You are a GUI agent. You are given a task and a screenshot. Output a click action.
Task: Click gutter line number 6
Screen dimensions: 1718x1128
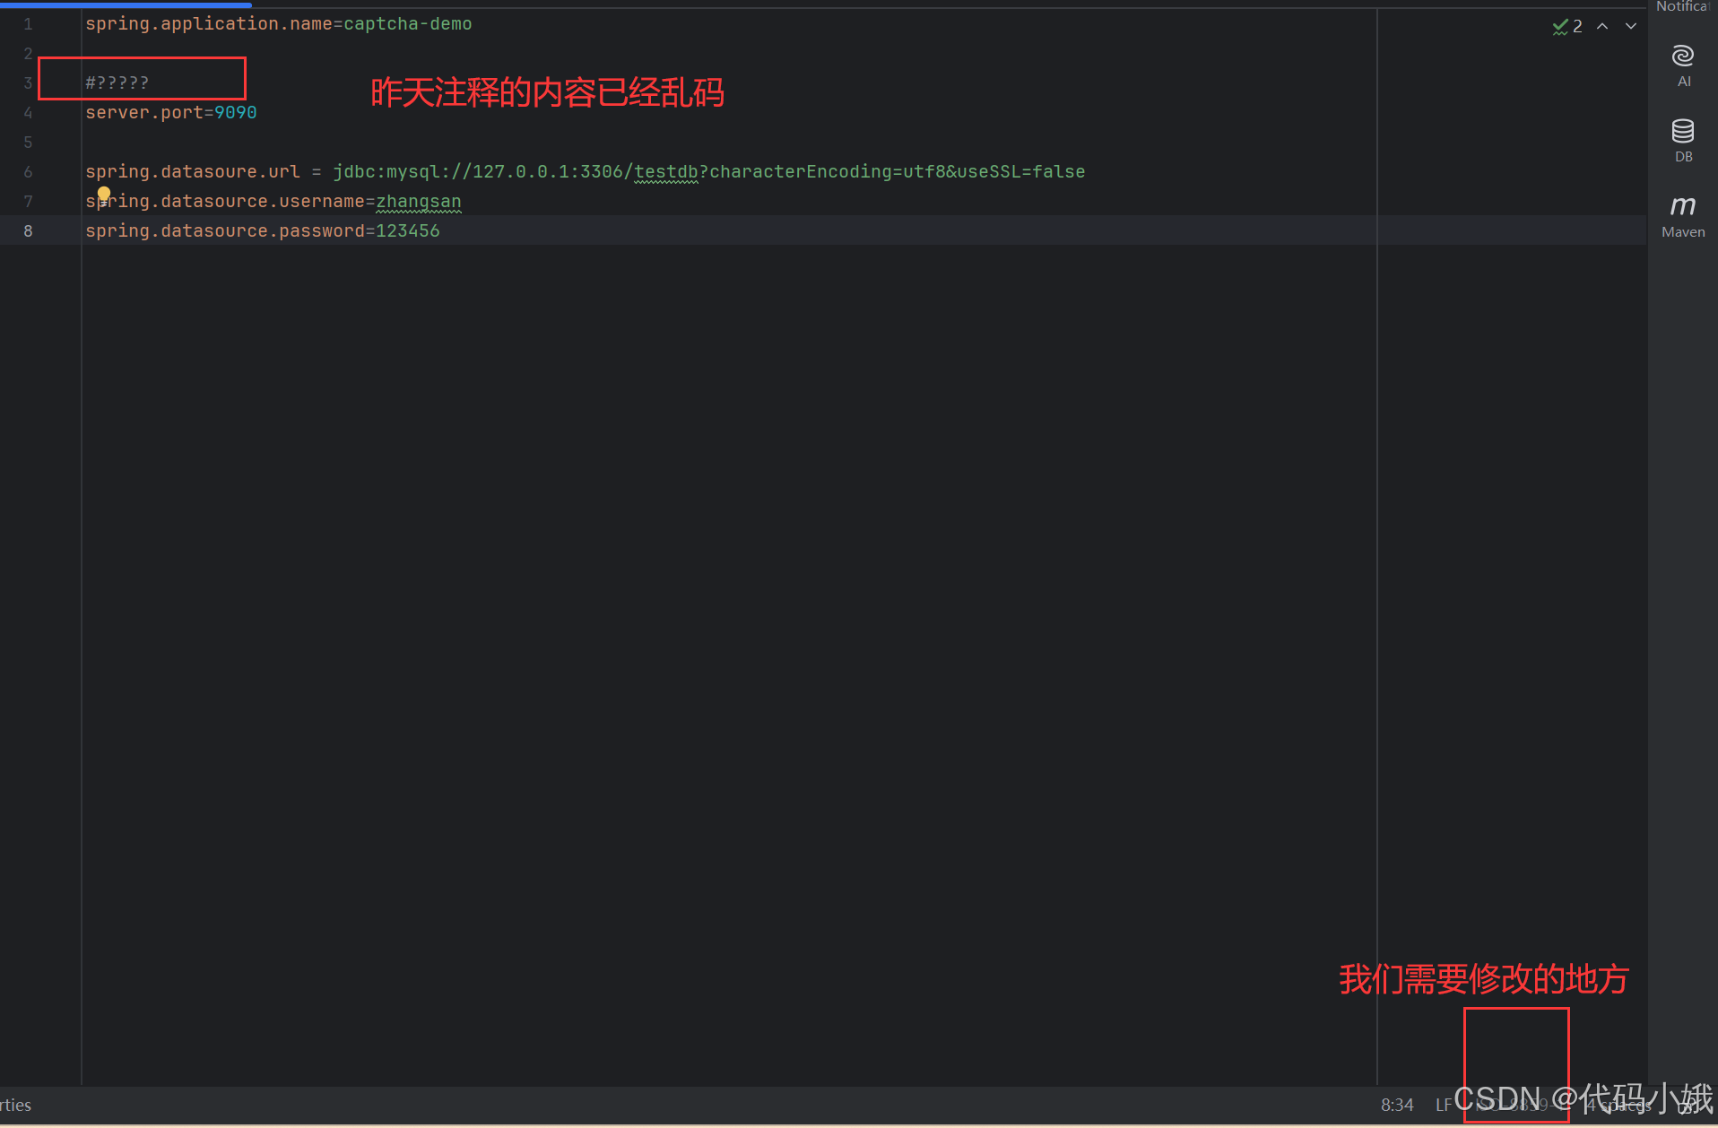click(28, 172)
